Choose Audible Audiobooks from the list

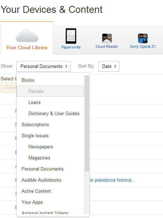pyautogui.click(x=50, y=180)
